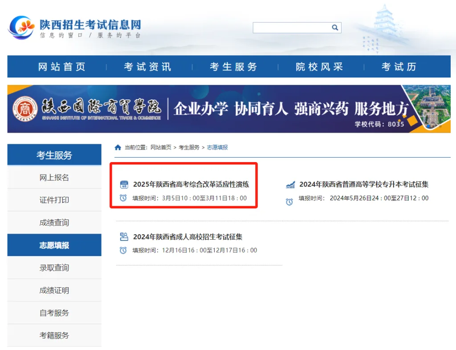The height and width of the screenshot is (350, 456).
Task: Click the 考生服务 sidebar header
Action: pos(54,155)
